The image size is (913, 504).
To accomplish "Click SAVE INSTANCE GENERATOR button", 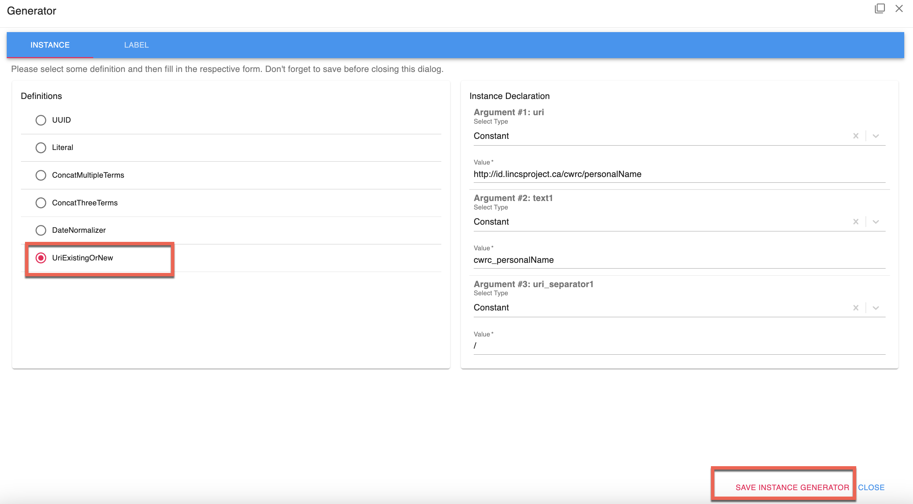I will click(792, 487).
